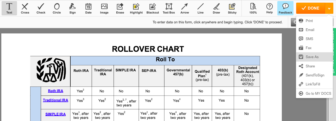Image resolution: width=336 pixels, height=121 pixels.
Task: Open Help
Action: (x=269, y=8)
